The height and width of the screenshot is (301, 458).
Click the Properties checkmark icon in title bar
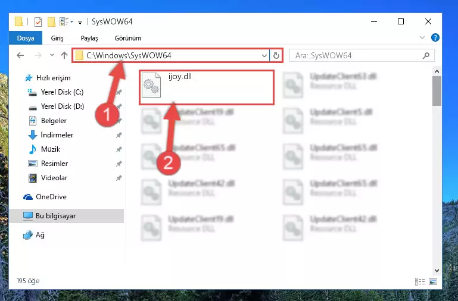pos(38,21)
